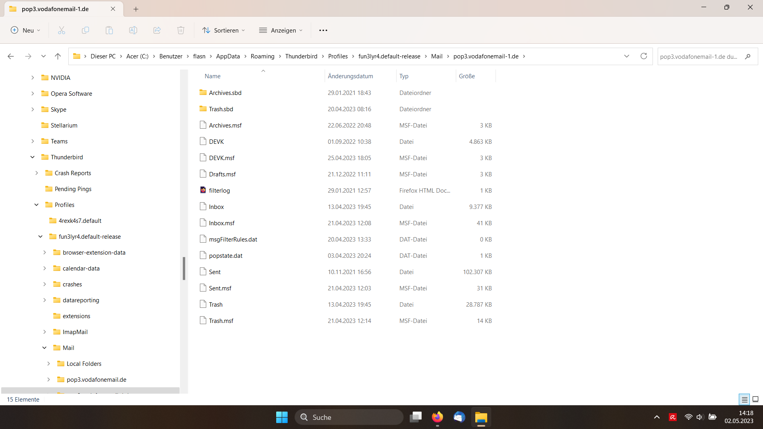Expand the ImapMail folder node

point(45,332)
